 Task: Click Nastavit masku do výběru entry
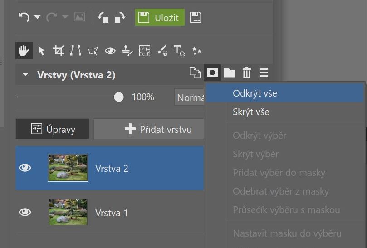pyautogui.click(x=284, y=233)
